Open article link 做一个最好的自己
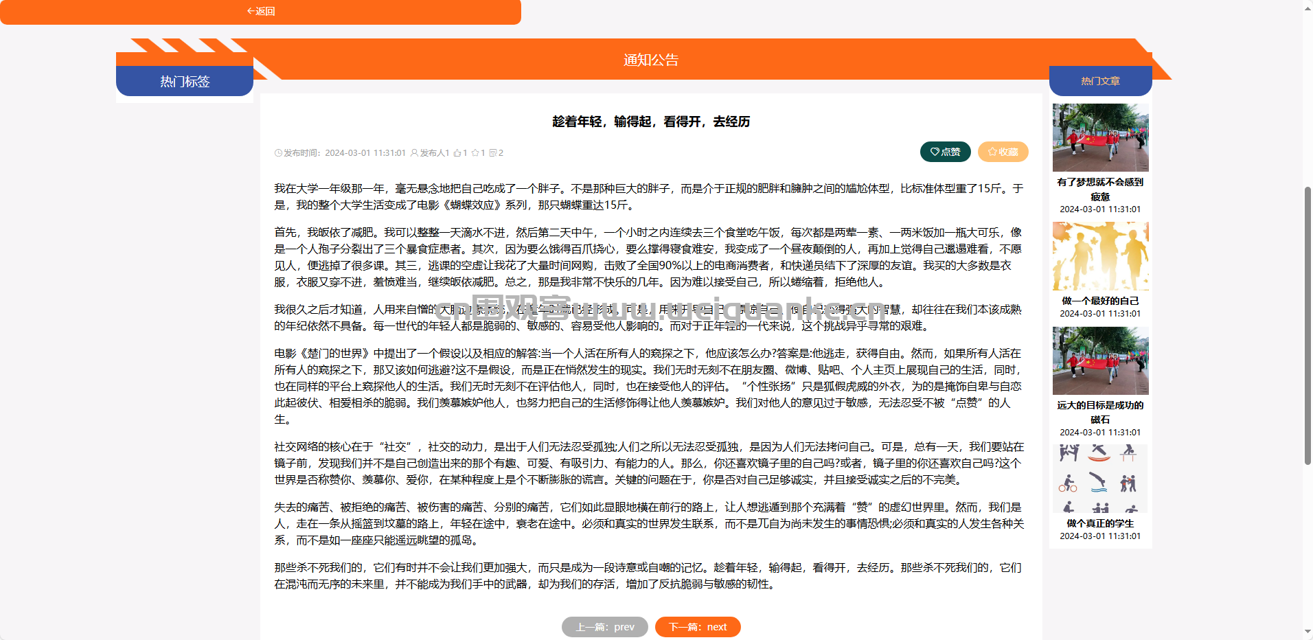Image resolution: width=1313 pixels, height=640 pixels. point(1100,301)
